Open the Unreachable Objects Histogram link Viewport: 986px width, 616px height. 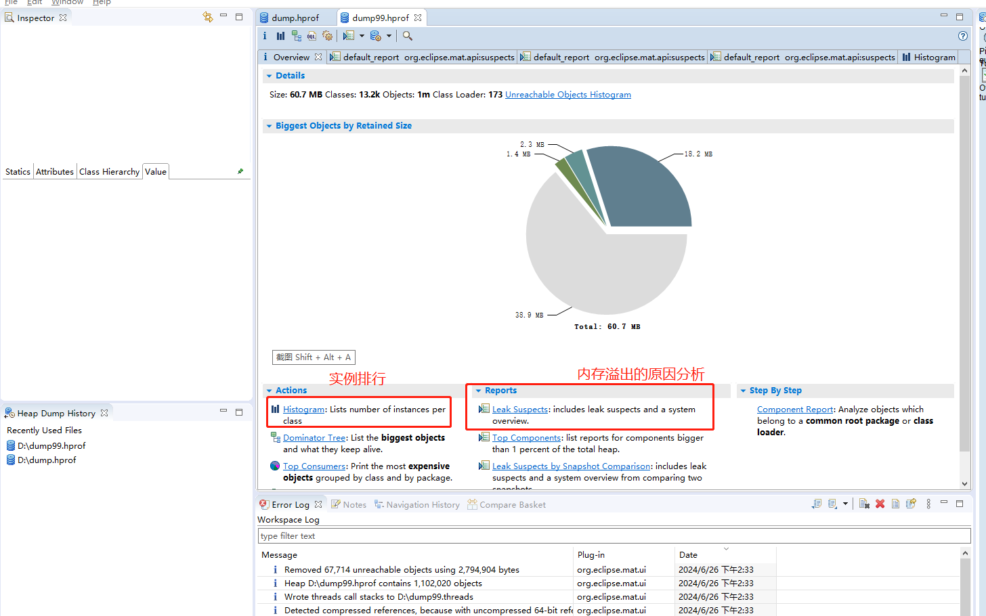(x=567, y=95)
